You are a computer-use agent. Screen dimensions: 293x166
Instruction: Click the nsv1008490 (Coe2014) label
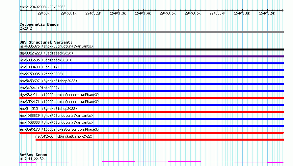point(40,67)
